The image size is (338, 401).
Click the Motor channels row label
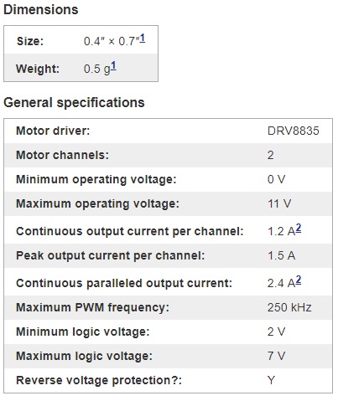click(x=62, y=155)
